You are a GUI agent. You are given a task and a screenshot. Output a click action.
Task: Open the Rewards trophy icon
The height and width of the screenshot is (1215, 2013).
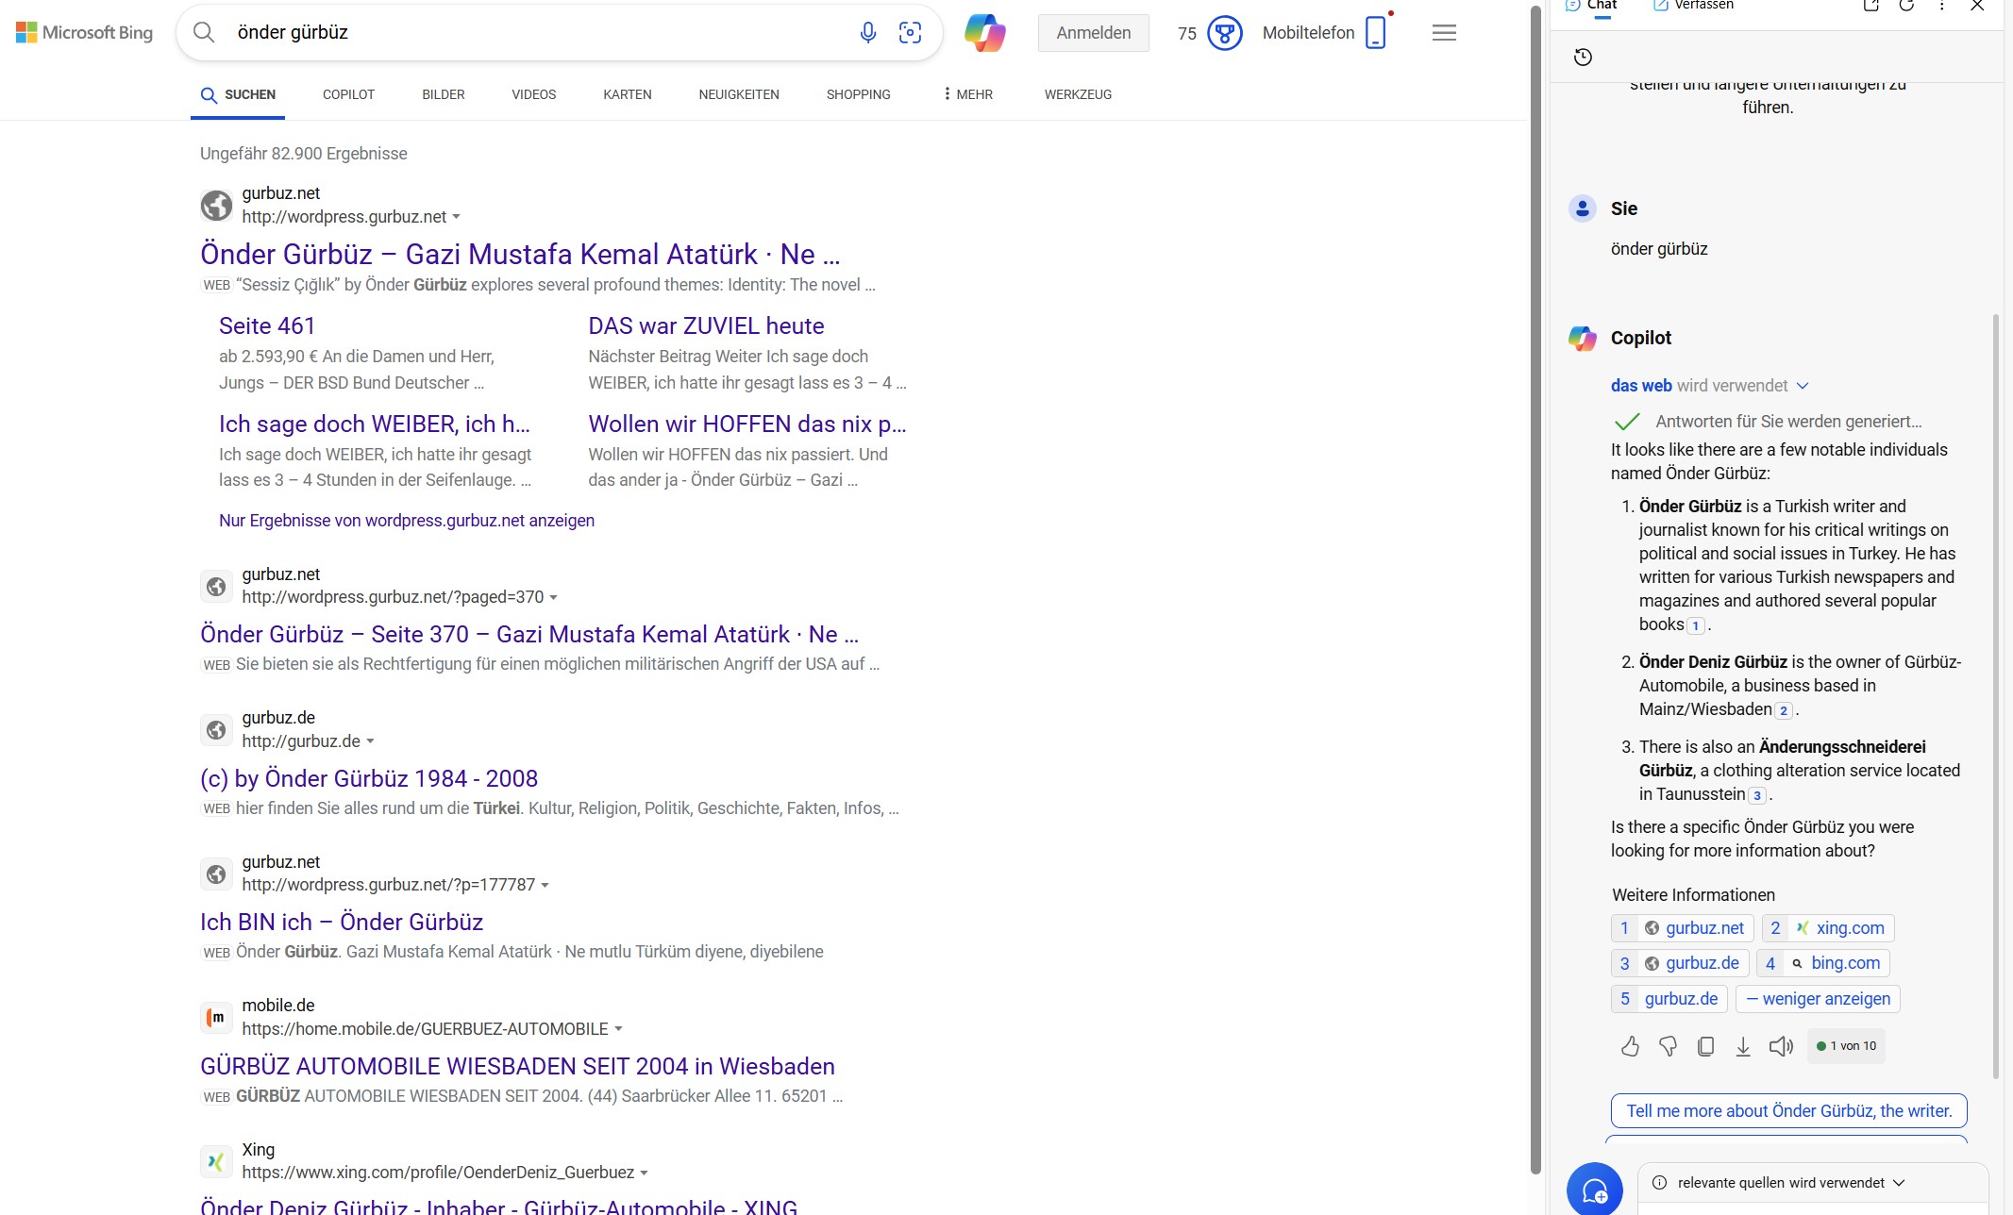point(1224,33)
